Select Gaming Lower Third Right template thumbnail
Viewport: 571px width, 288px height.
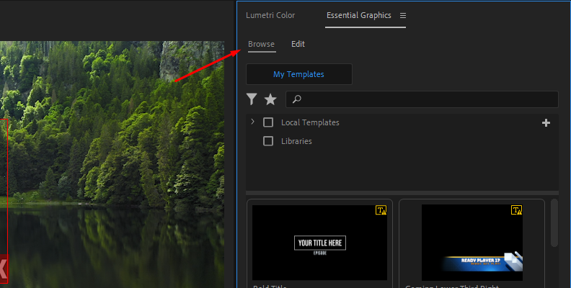tap(472, 242)
